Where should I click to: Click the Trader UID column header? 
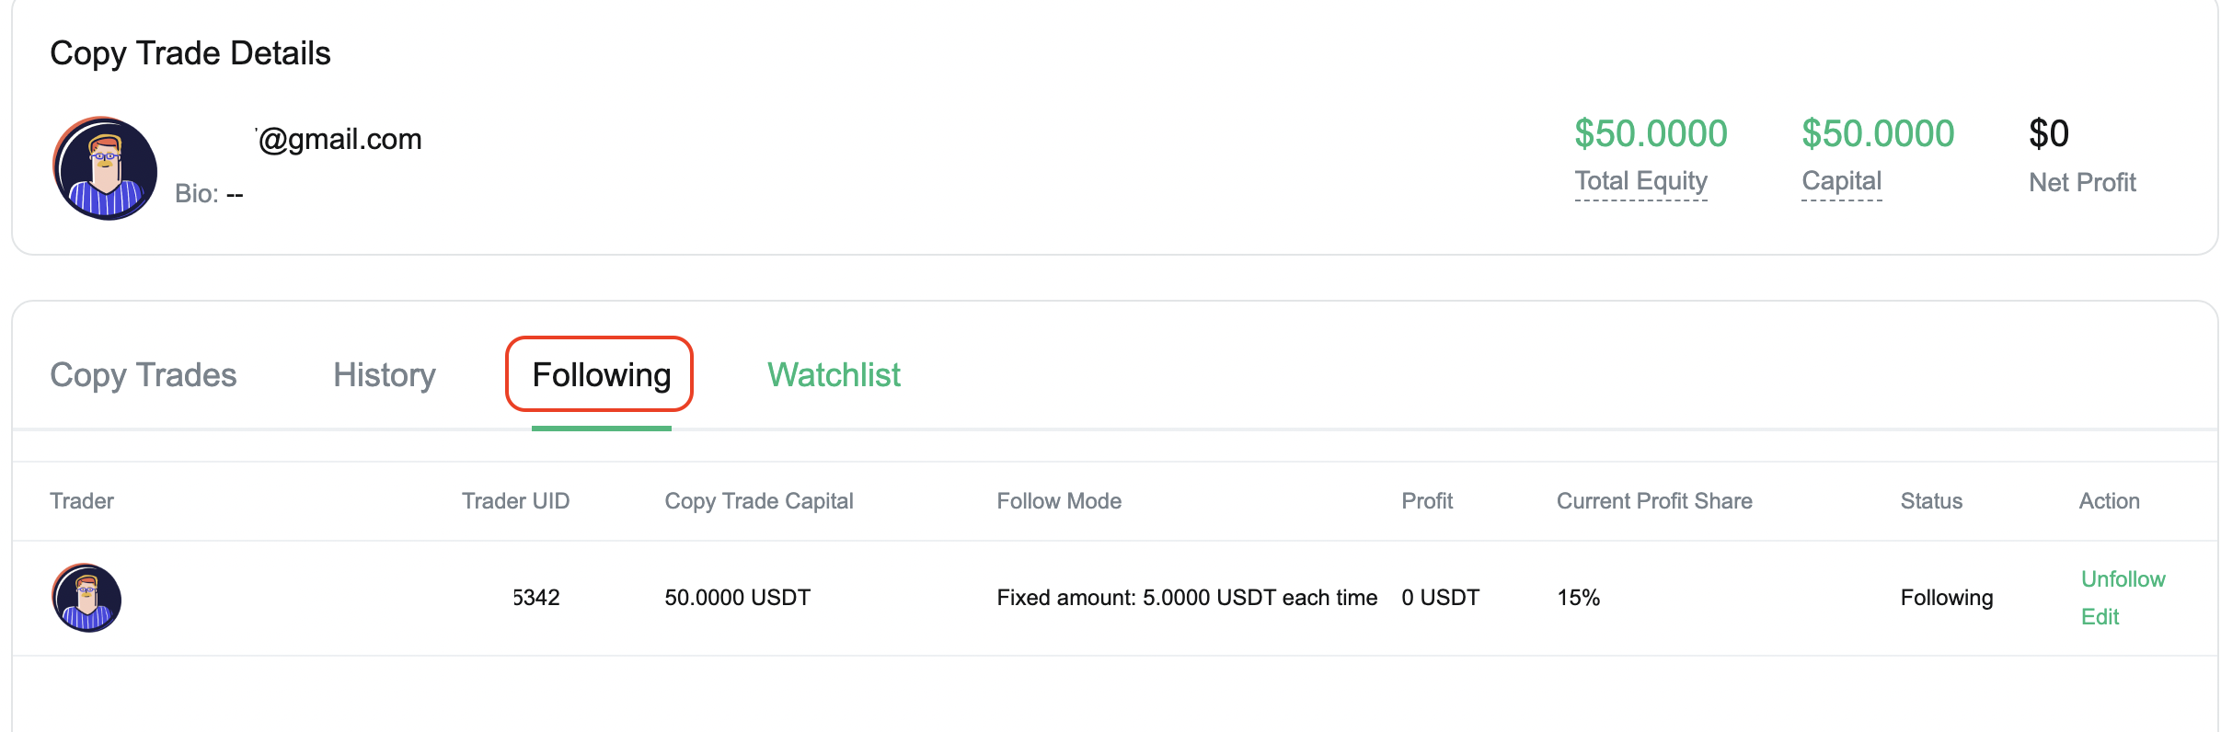[515, 501]
